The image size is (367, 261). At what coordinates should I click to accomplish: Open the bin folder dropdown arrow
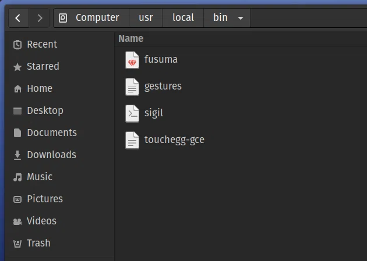[x=241, y=18]
